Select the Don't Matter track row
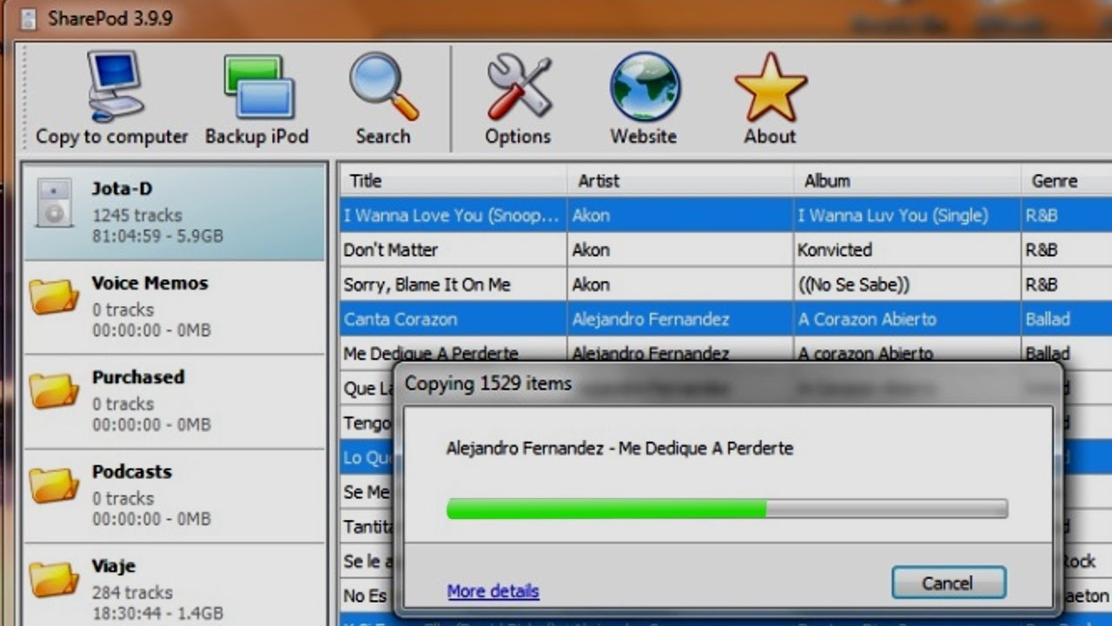This screenshot has height=626, width=1112. (x=725, y=250)
